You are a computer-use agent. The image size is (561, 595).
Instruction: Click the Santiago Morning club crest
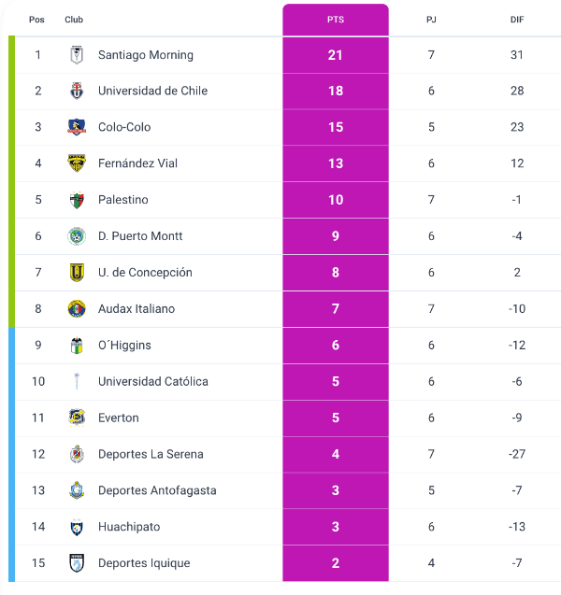tap(77, 55)
